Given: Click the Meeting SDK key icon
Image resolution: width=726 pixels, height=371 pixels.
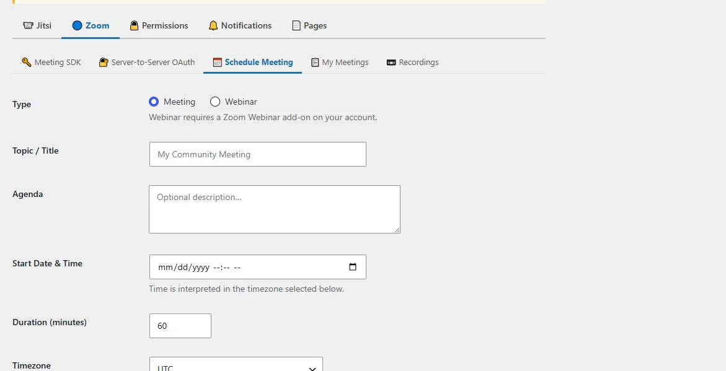Looking at the screenshot, I should [27, 62].
